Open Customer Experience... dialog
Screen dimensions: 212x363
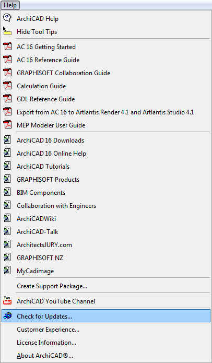106,329
